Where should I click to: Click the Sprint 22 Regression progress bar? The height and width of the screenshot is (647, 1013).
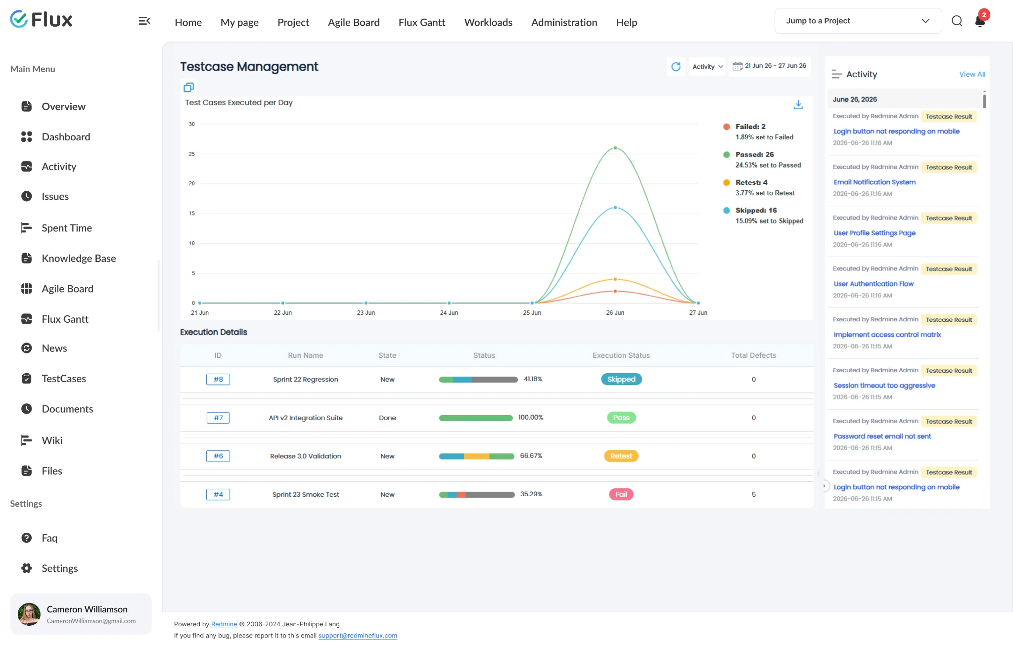(x=478, y=380)
